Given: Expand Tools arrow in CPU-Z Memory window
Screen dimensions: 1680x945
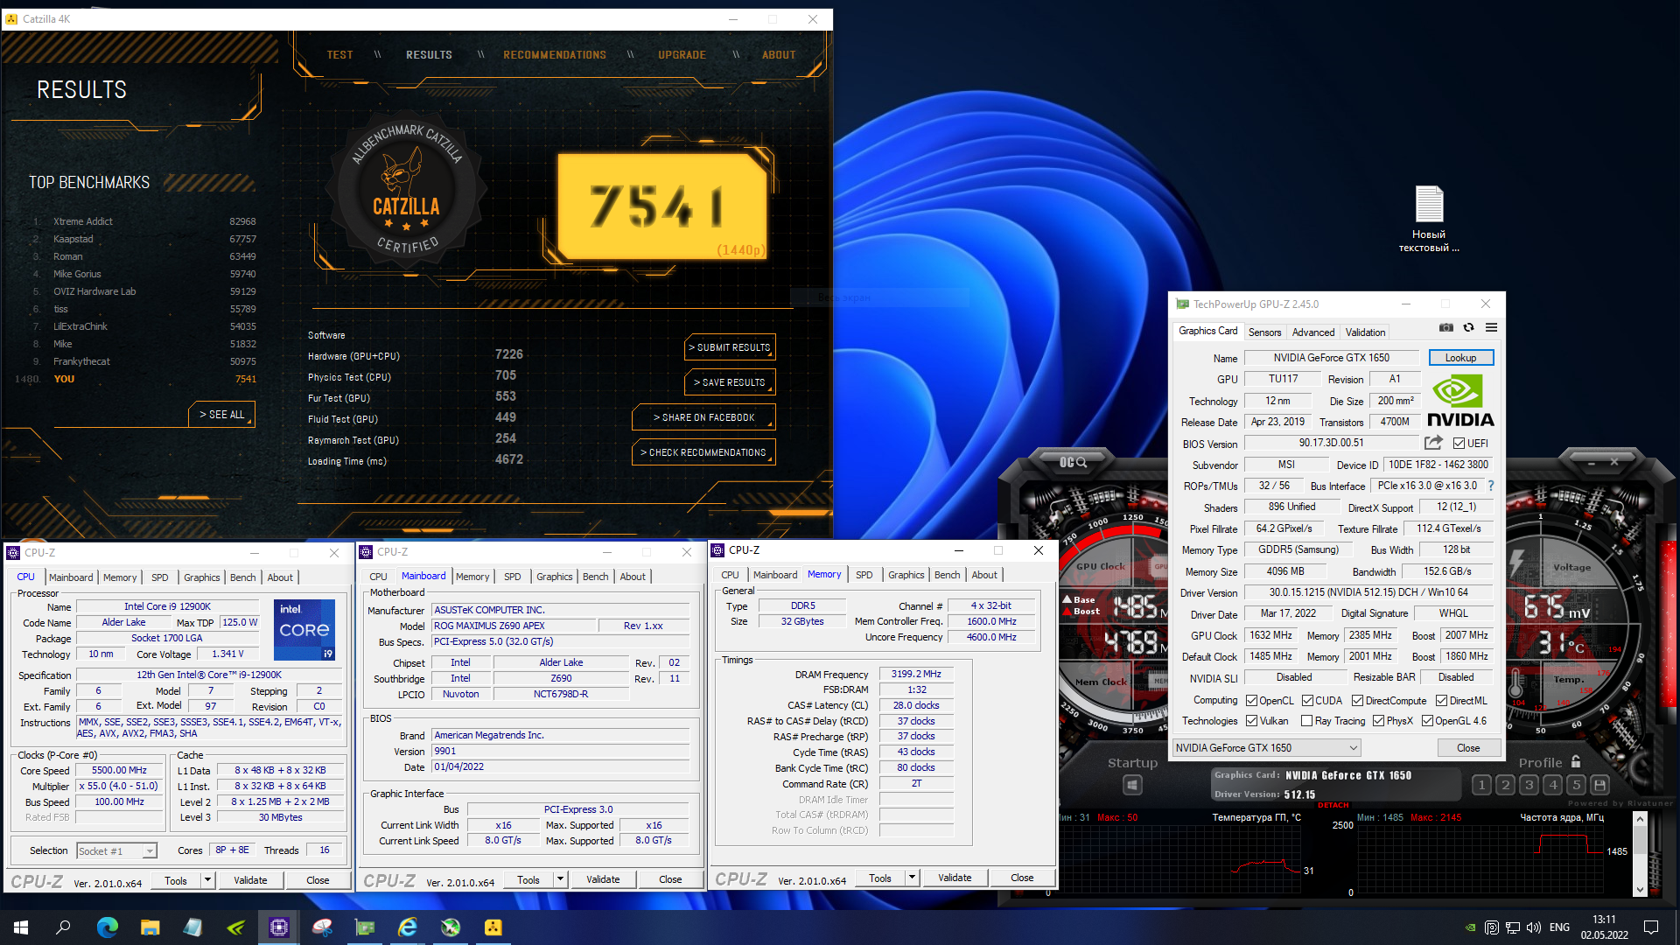Looking at the screenshot, I should [912, 878].
